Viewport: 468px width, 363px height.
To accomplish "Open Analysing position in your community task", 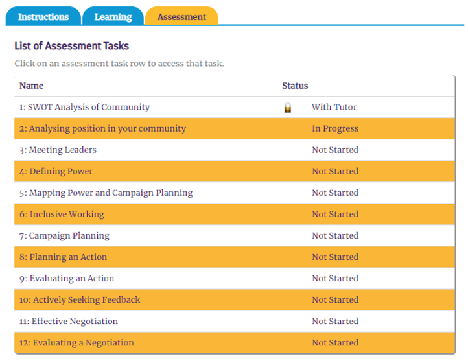I will coord(102,128).
